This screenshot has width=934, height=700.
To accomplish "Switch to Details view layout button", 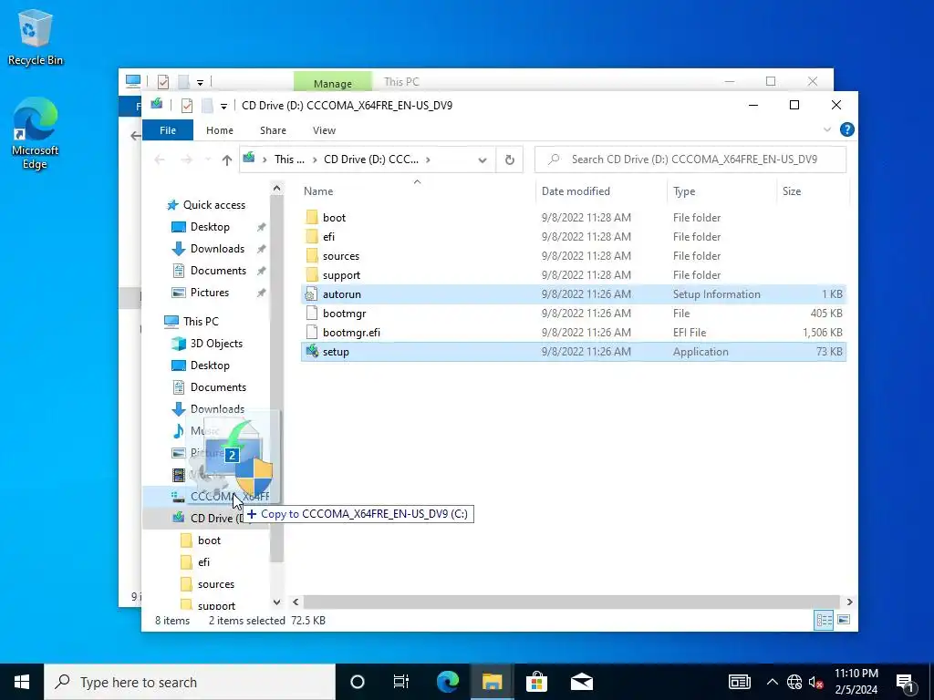I will (x=824, y=620).
